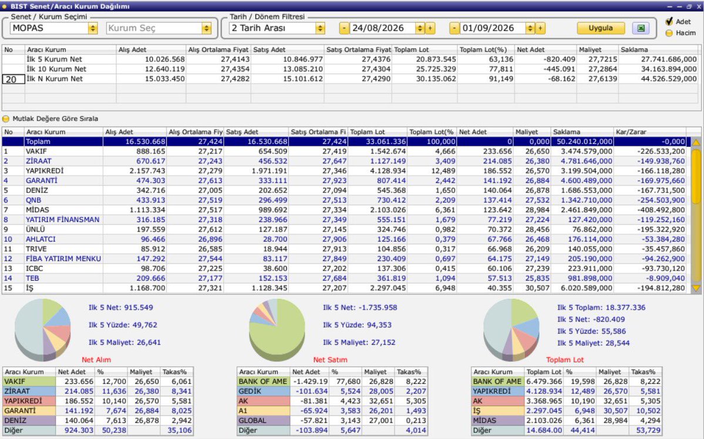The width and height of the screenshot is (704, 439).
Task: Click the Takas% header in Net Alım table
Action: click(177, 372)
